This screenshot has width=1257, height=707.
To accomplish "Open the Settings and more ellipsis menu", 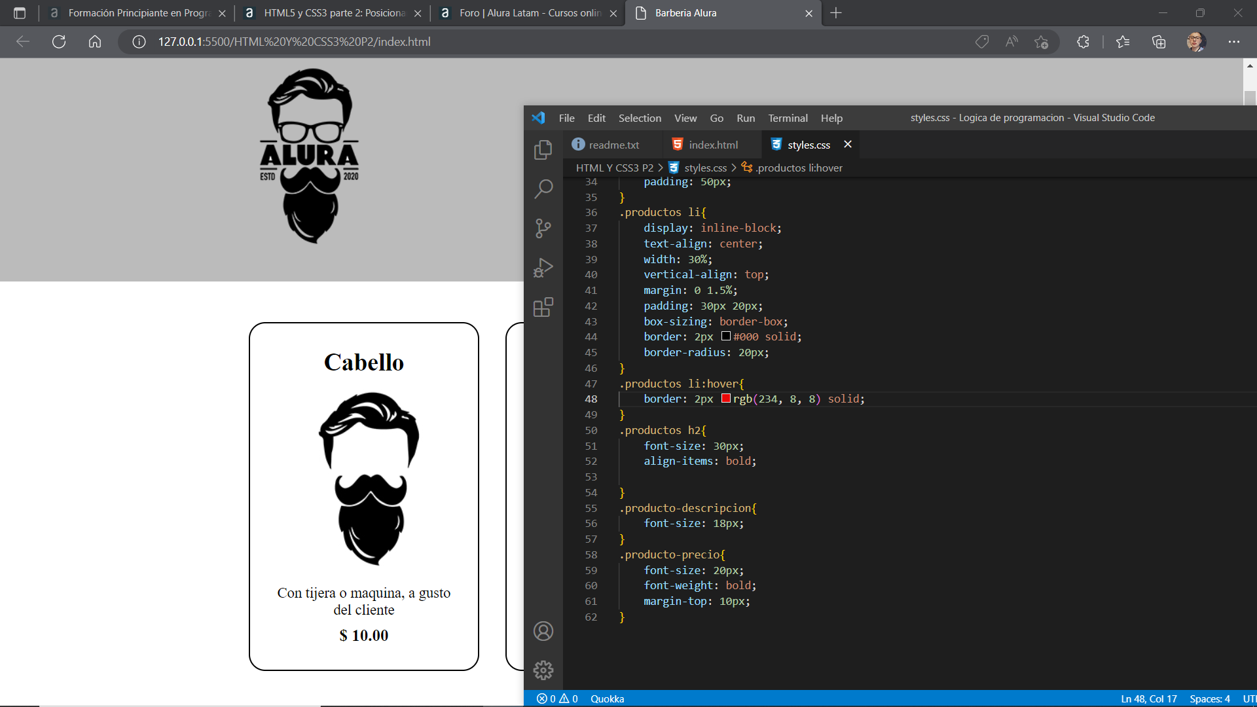I will coord(1233,42).
